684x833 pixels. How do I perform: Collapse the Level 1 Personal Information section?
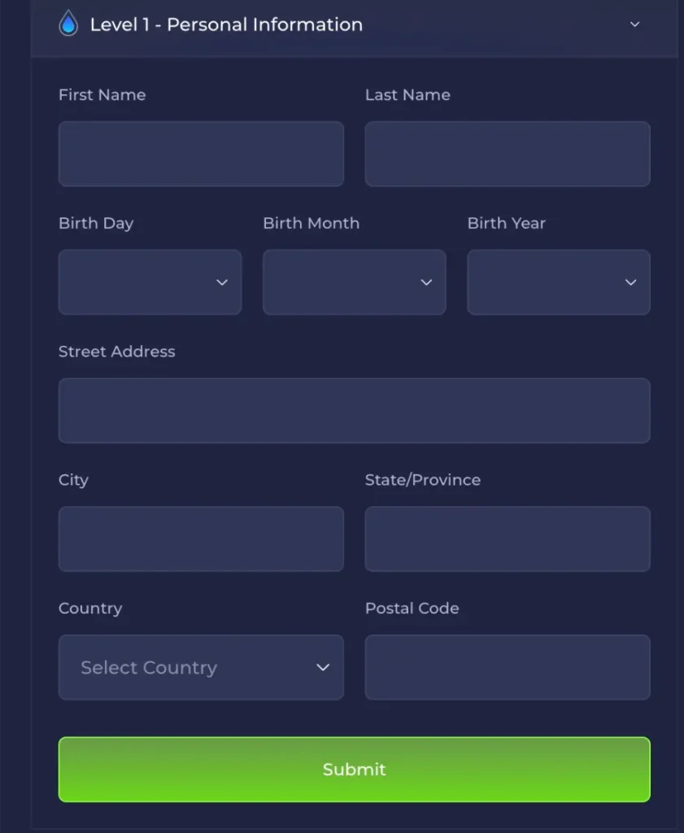tap(634, 24)
